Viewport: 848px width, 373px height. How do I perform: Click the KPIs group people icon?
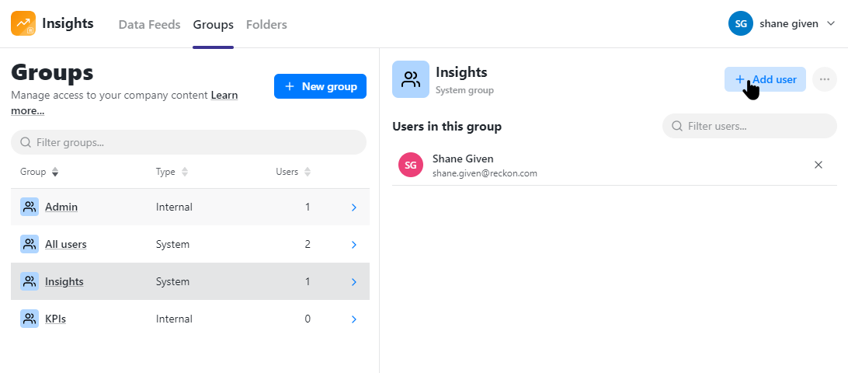click(30, 319)
